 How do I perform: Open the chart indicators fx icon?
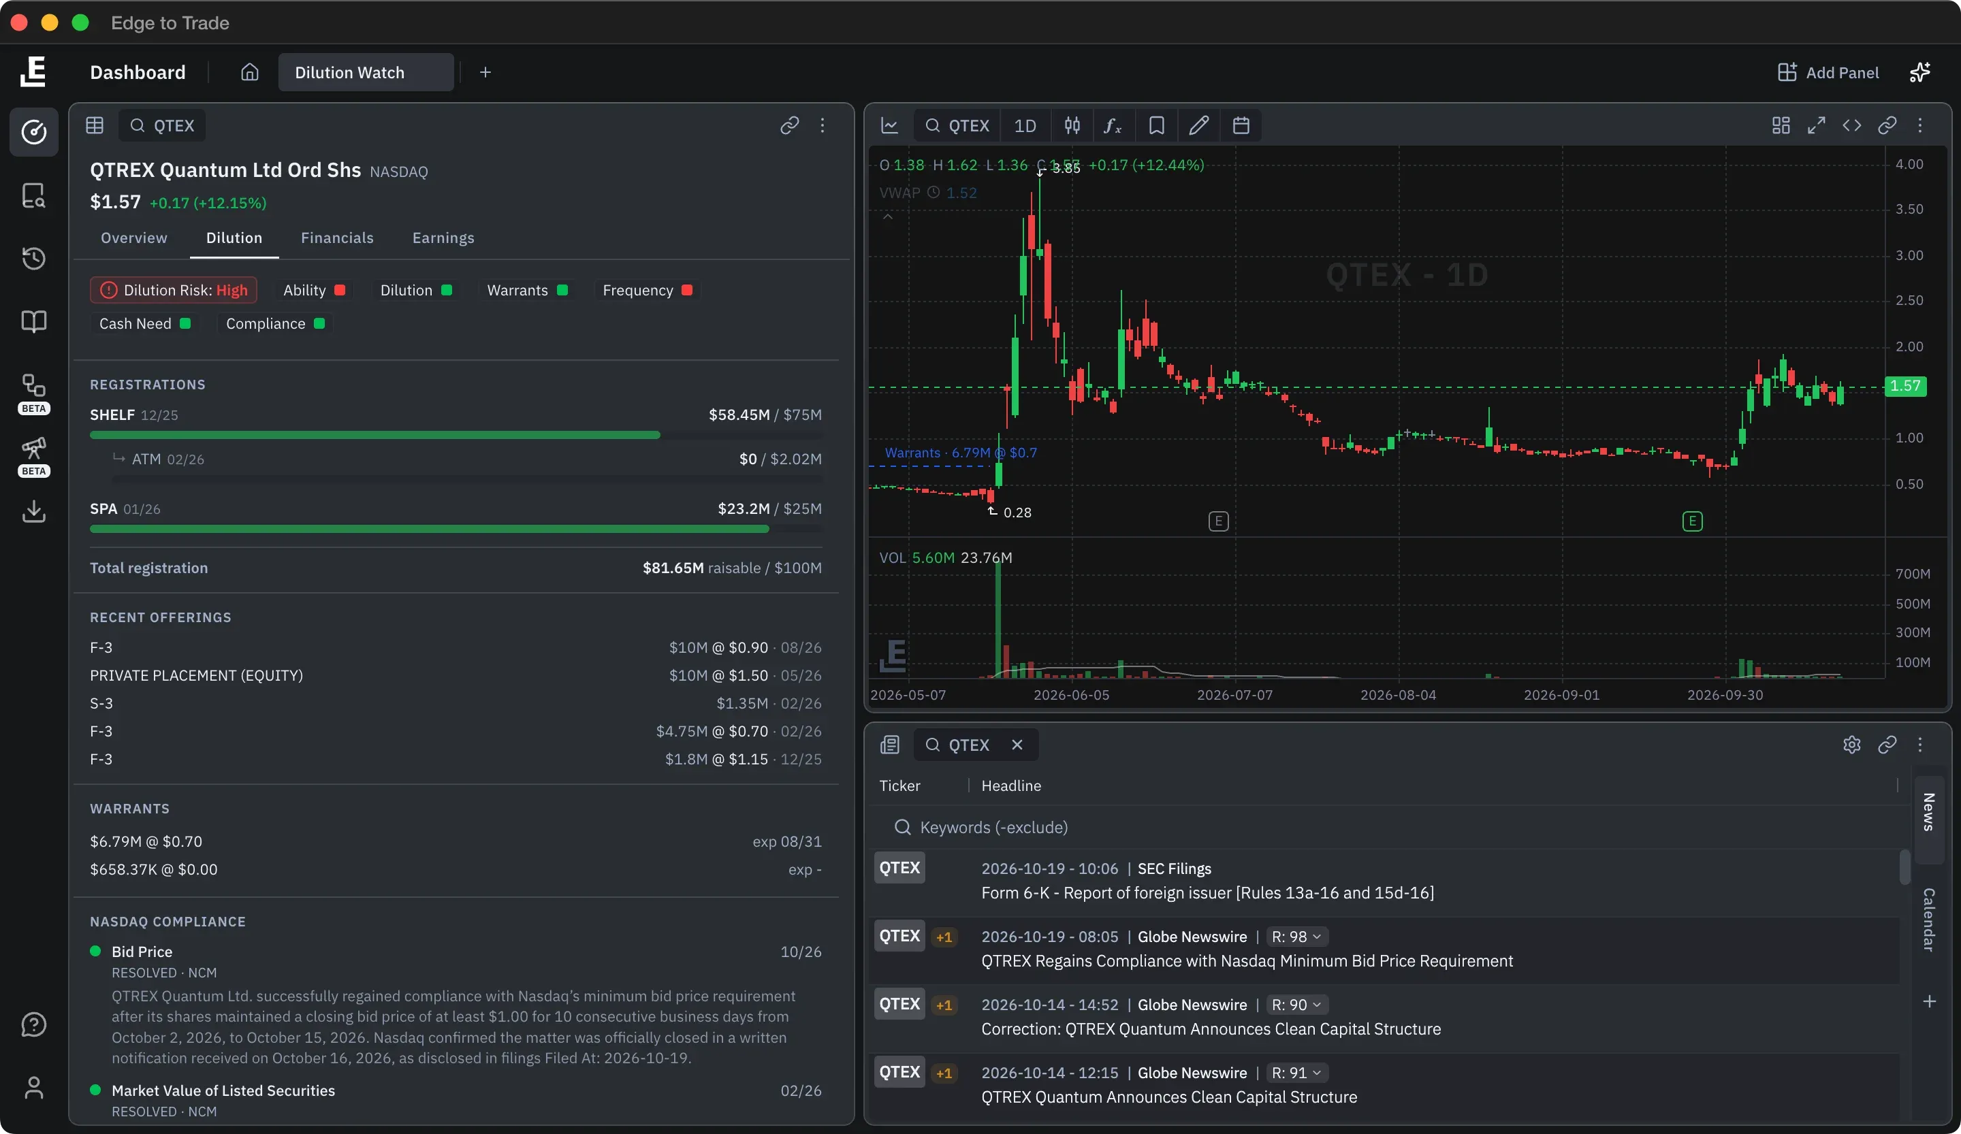point(1113,125)
